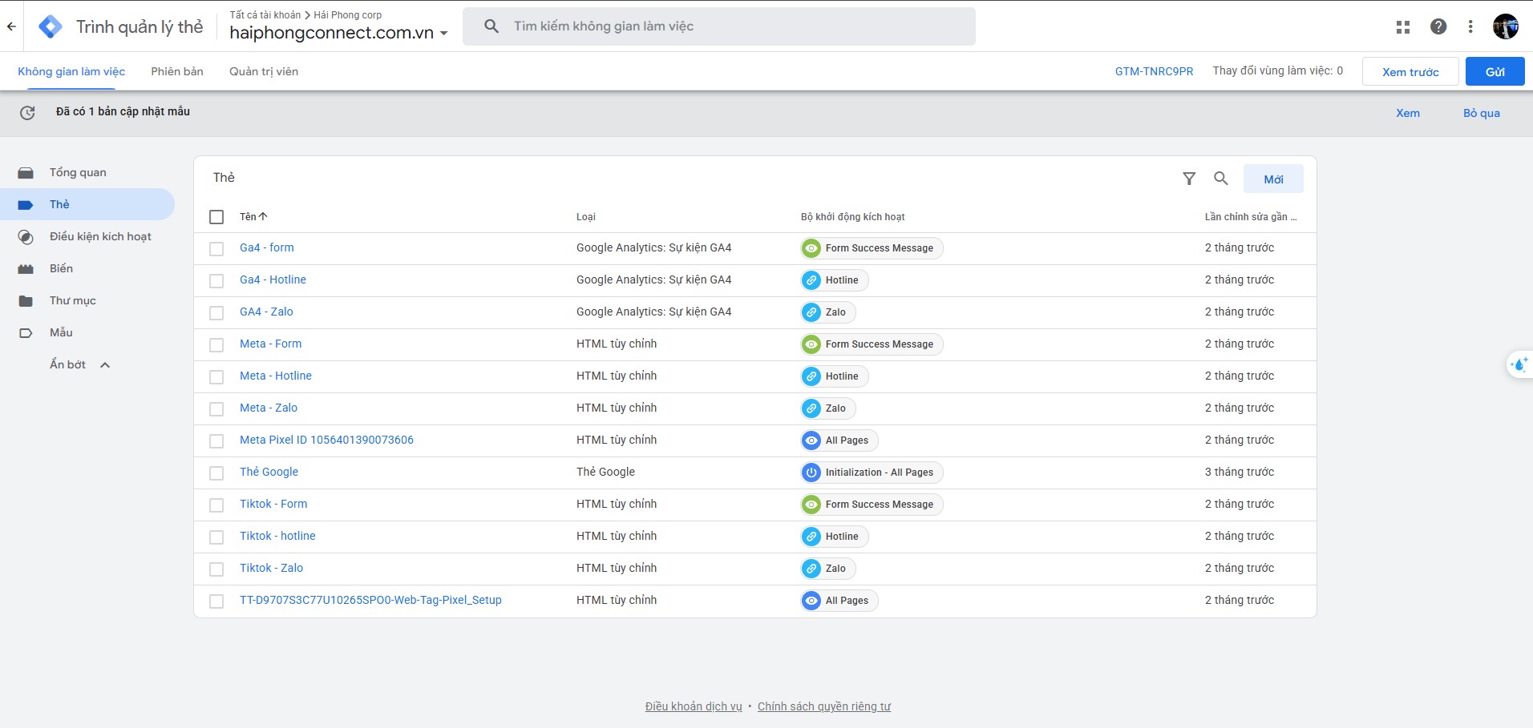Viewport: 1533px width, 728px height.
Task: Open the haiphongconnect.com.vn container dropdown
Action: click(x=338, y=33)
